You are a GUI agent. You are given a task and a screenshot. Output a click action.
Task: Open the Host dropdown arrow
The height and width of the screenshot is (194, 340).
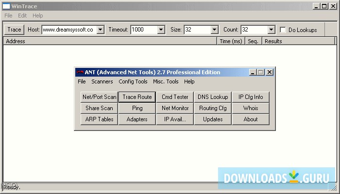point(101,30)
